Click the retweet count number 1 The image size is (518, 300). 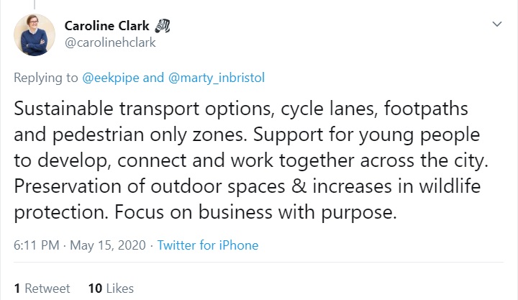tap(17, 288)
